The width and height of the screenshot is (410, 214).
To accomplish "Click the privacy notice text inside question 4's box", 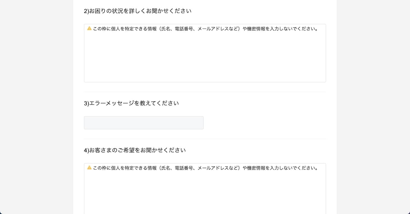I will point(206,168).
